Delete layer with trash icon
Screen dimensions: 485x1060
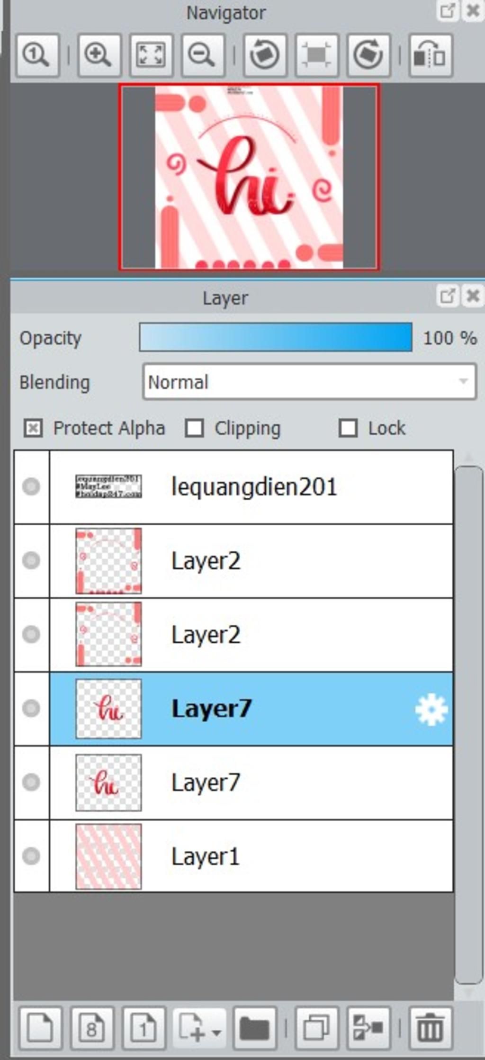click(x=430, y=1029)
